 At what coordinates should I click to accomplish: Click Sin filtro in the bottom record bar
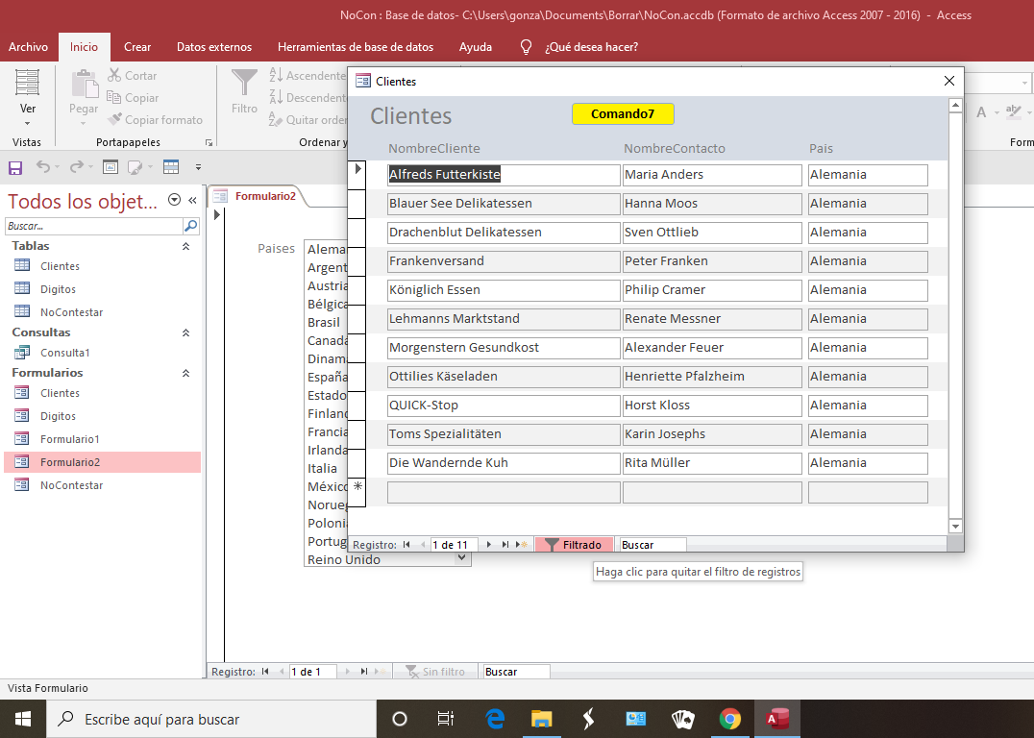[x=437, y=671]
